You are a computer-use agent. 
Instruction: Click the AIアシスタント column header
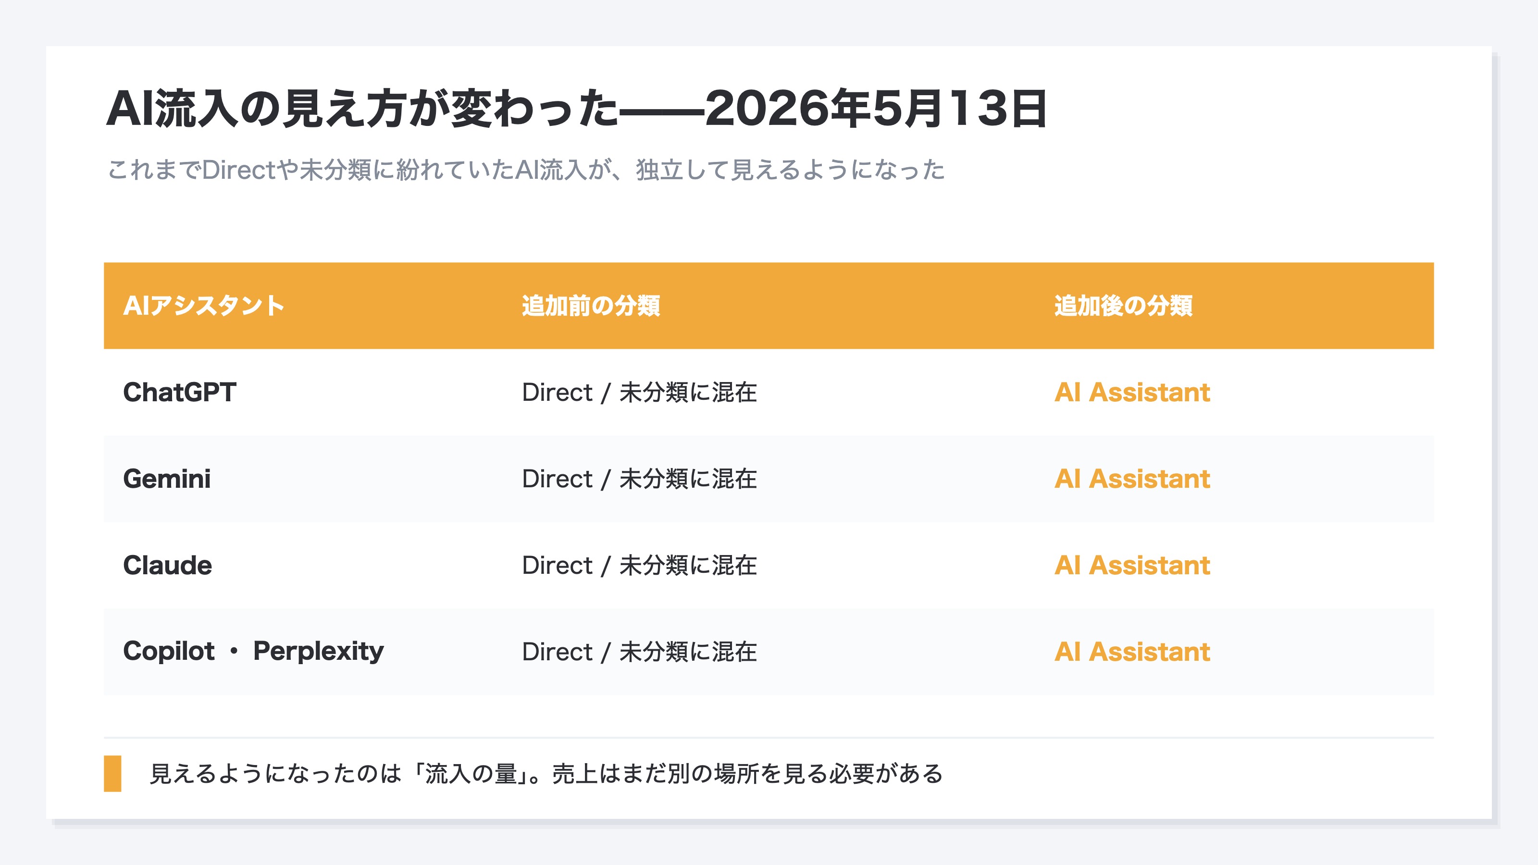(x=204, y=306)
